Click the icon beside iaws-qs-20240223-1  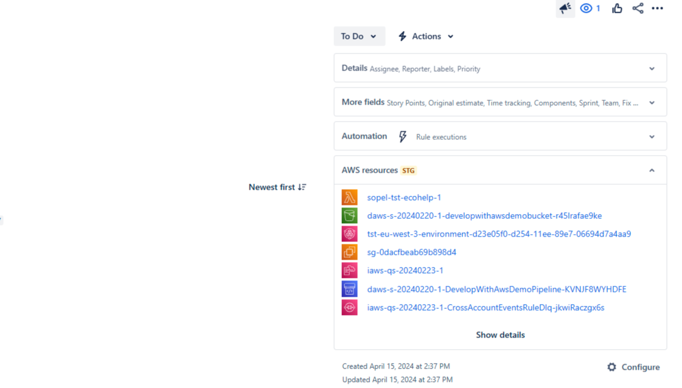pyautogui.click(x=349, y=270)
